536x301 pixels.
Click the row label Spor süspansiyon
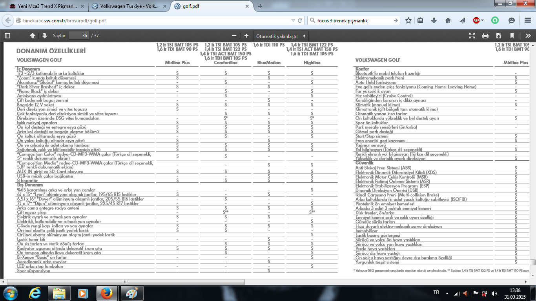pos(34,271)
